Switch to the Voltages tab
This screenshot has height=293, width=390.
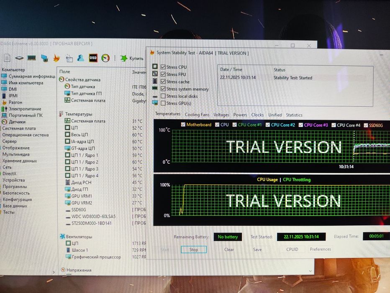(221, 115)
